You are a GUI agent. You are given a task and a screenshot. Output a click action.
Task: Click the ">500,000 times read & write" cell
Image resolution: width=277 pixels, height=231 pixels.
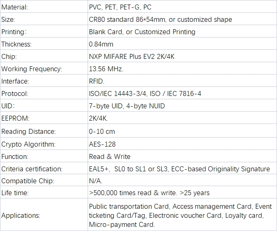coord(149,193)
